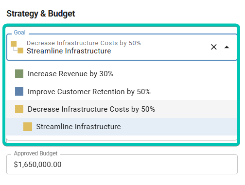Pick Decrease Infrastructure Costs by 50% option
245x185 pixels.
coord(122,109)
